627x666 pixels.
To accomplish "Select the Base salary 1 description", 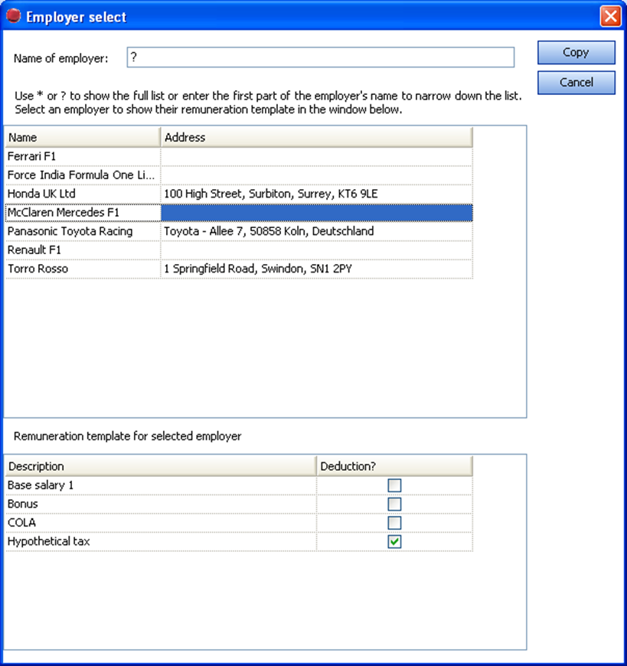I will point(161,485).
